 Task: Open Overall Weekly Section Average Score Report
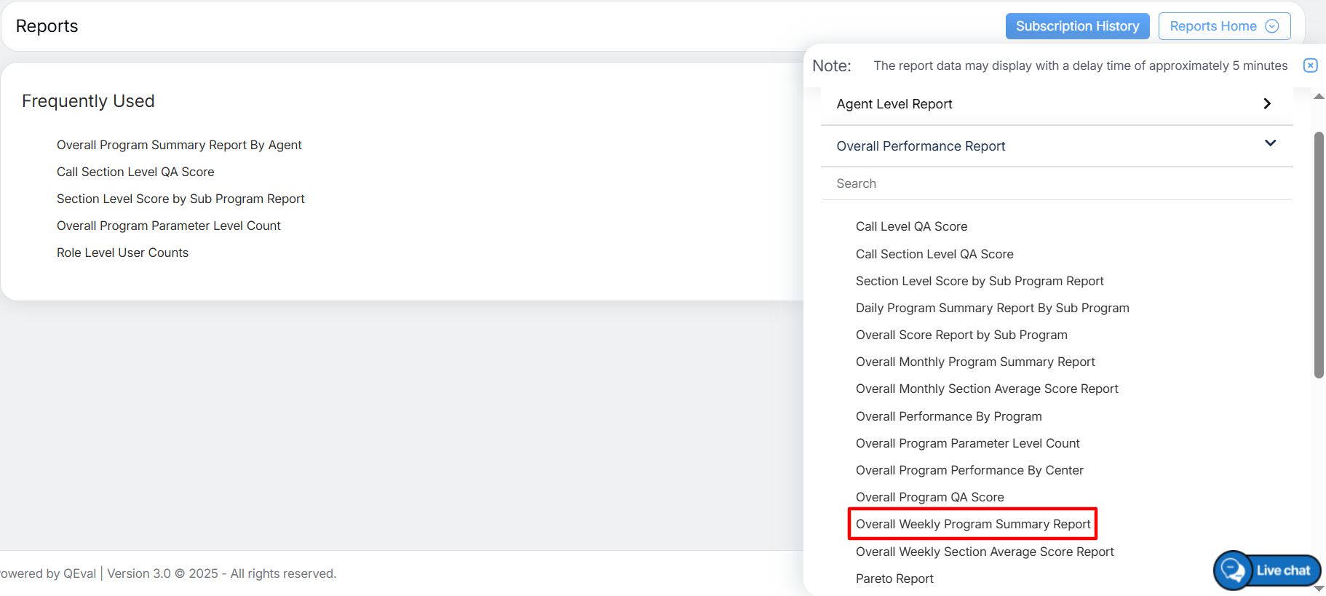click(985, 552)
